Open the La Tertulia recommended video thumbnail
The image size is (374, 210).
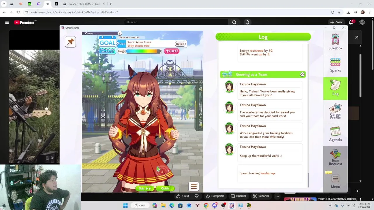tap(299, 199)
